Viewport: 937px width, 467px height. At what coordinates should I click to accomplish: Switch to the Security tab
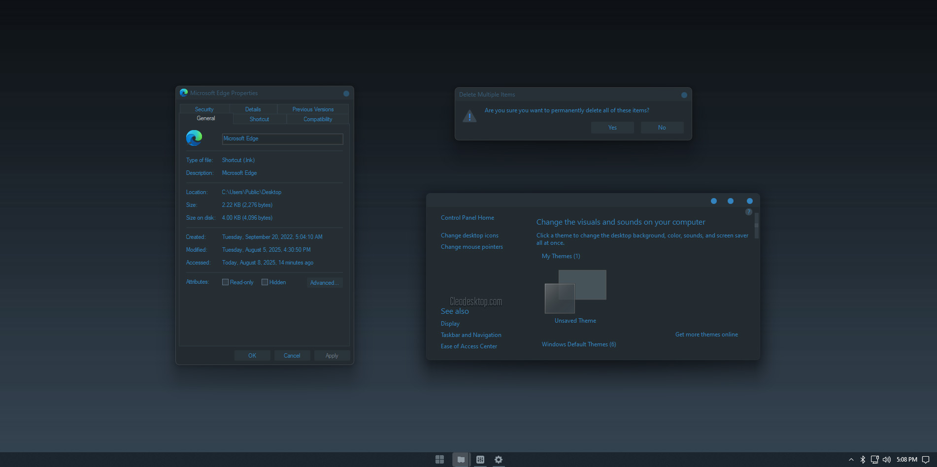tap(204, 109)
